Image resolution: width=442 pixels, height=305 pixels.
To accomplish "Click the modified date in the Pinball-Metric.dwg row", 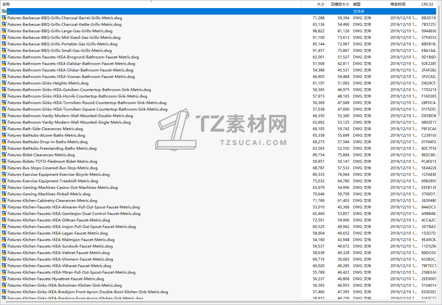I will [x=404, y=194].
